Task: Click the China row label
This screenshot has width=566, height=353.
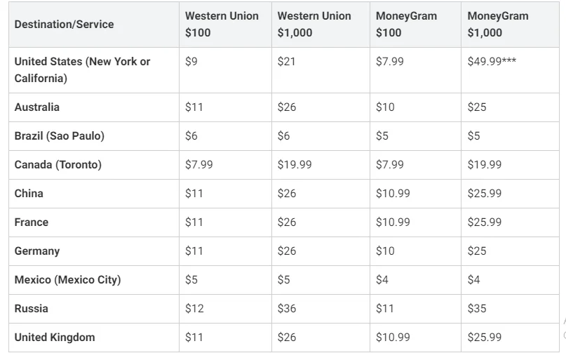Action: pyautogui.click(x=29, y=194)
